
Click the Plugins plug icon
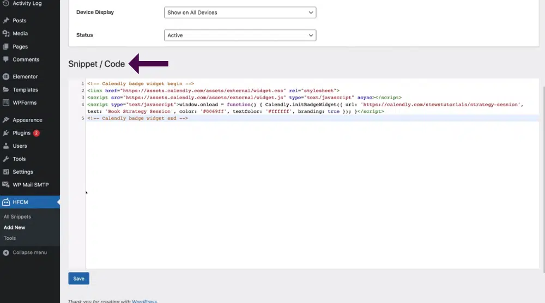coord(6,133)
